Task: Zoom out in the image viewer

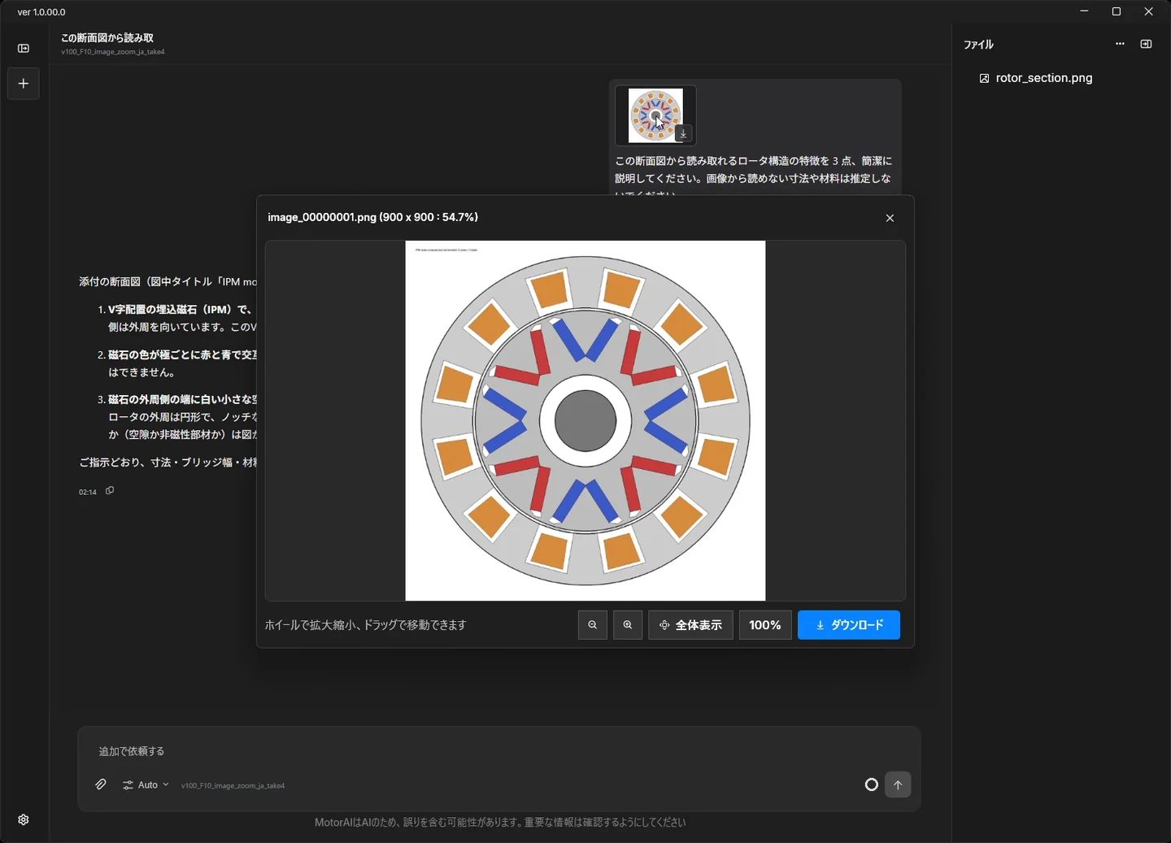Action: (x=593, y=625)
